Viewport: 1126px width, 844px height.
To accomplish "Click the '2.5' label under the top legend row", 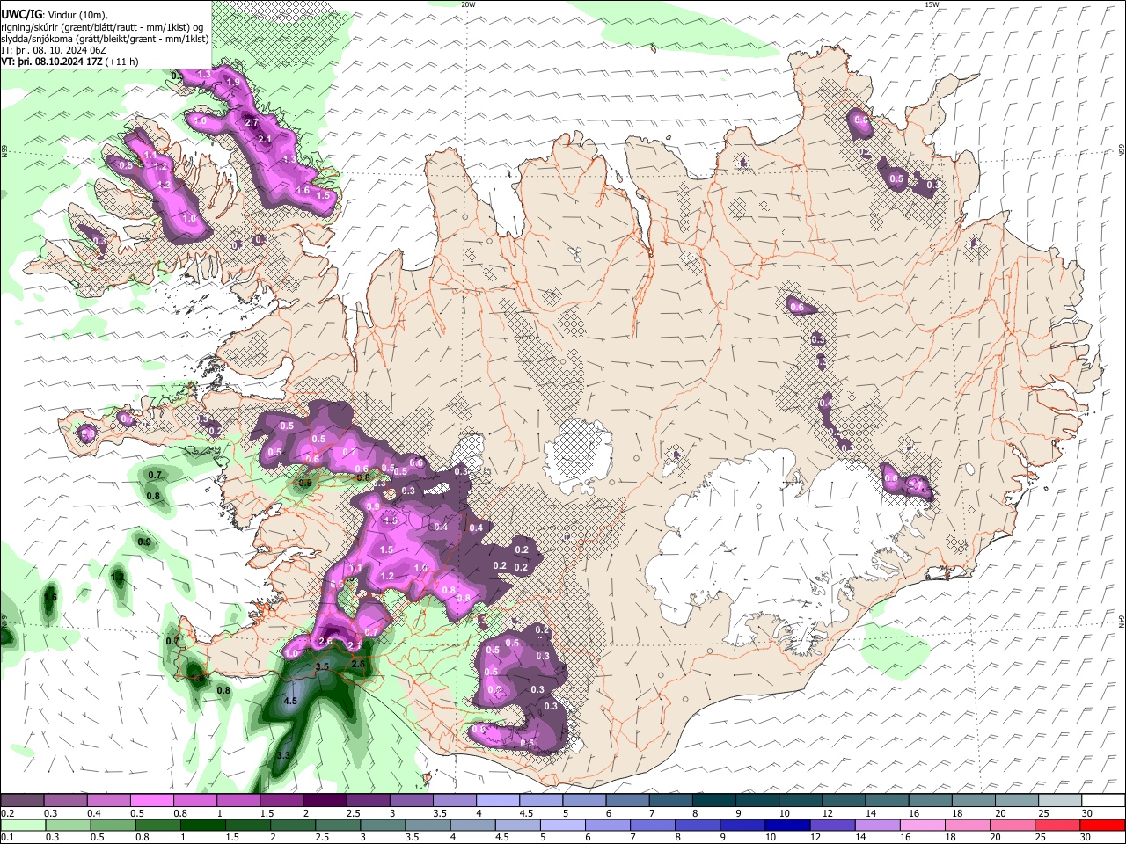I will tap(354, 813).
